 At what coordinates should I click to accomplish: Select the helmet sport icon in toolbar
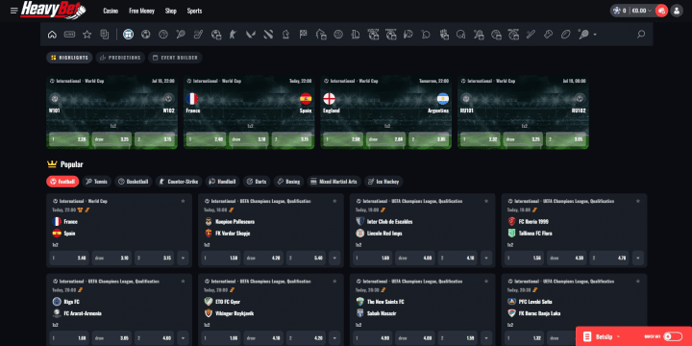pos(461,35)
